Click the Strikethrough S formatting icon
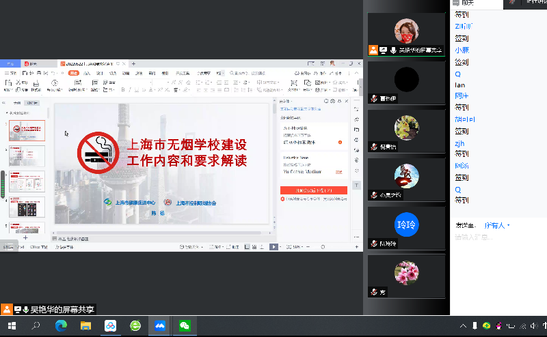The image size is (547, 337). (x=144, y=90)
